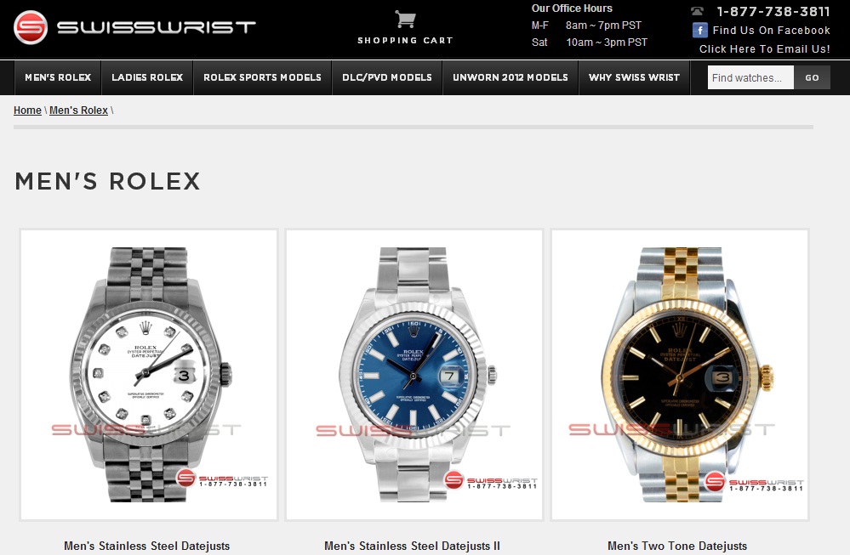Screen dimensions: 850x555
Task: Click the Facebook icon in the header
Action: [x=700, y=31]
